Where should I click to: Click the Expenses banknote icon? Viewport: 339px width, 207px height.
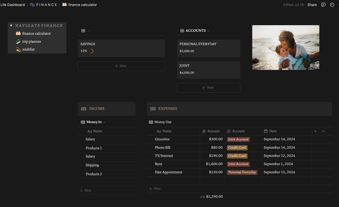coord(153,109)
